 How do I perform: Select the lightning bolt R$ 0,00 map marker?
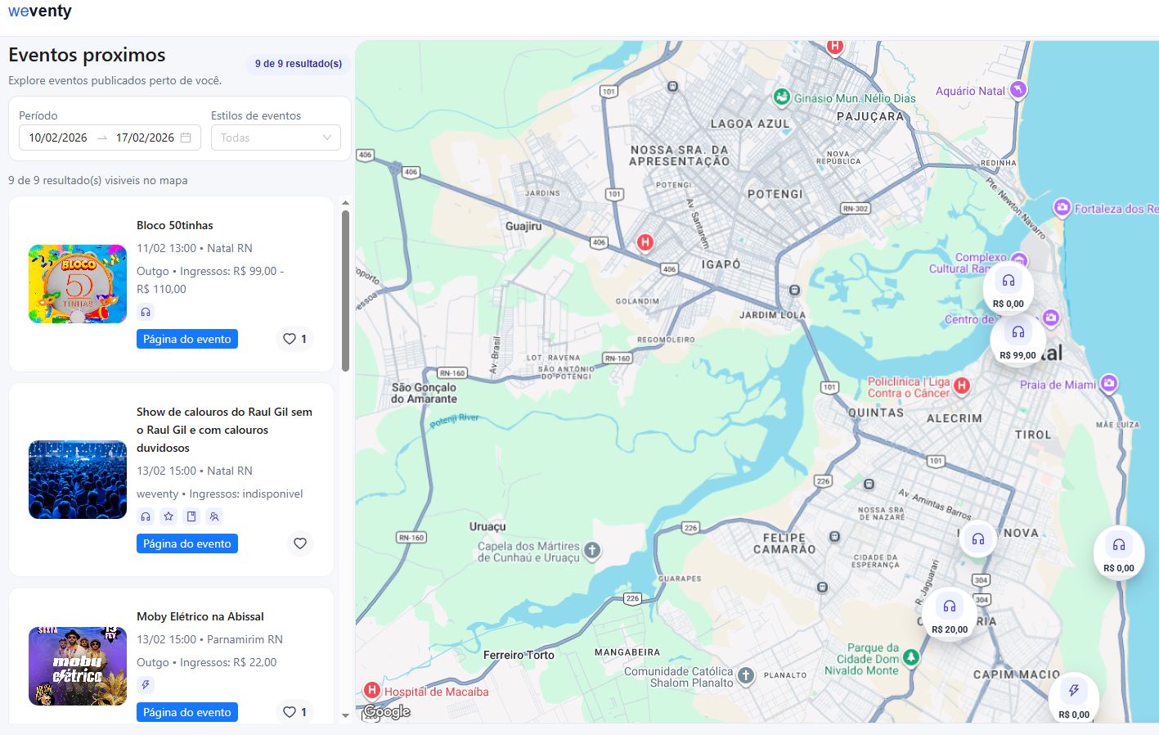click(x=1073, y=697)
